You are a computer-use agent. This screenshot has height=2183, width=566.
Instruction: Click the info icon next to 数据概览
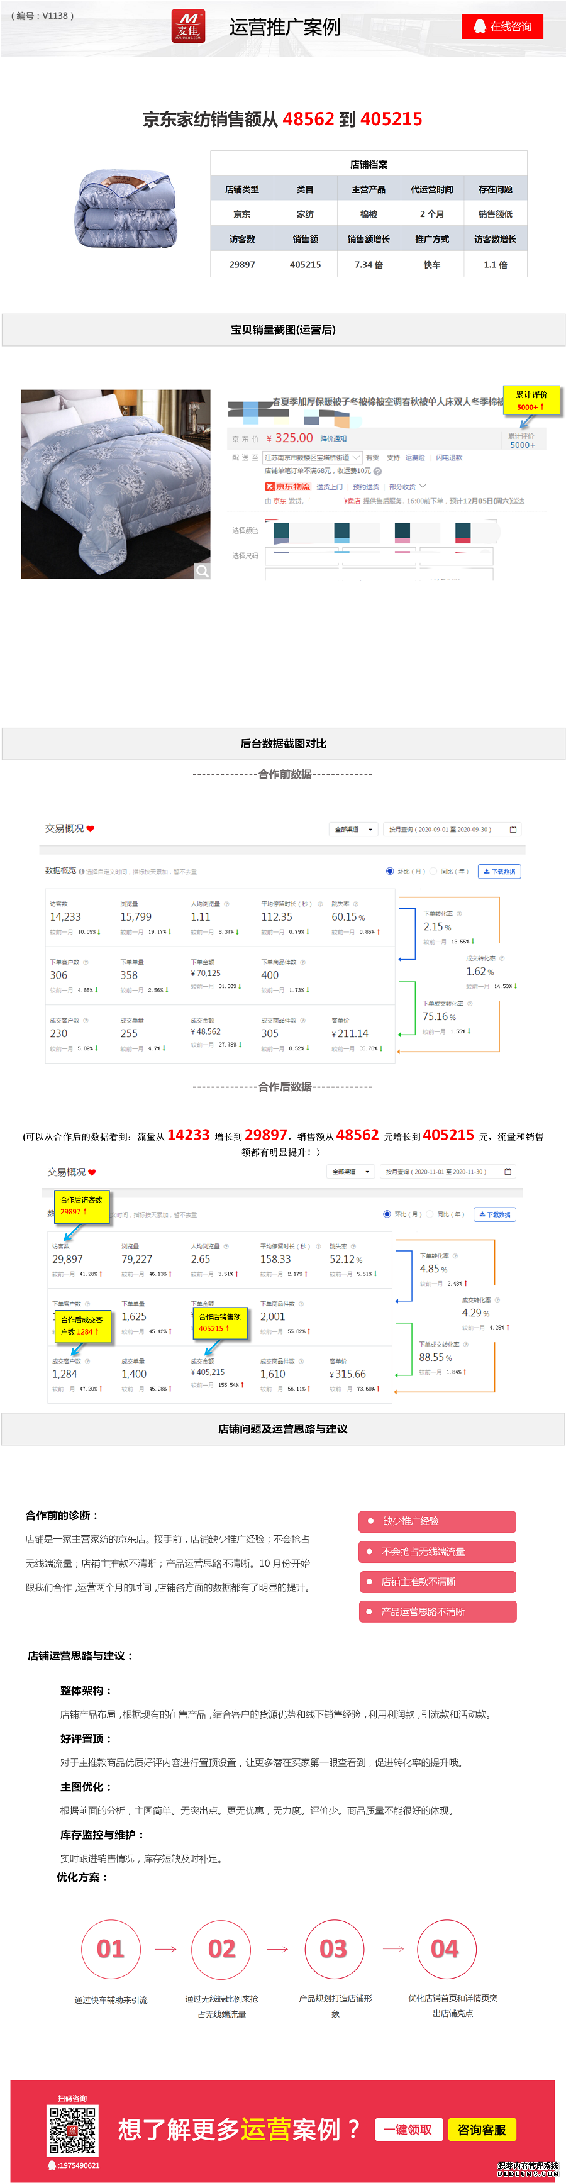(x=81, y=871)
